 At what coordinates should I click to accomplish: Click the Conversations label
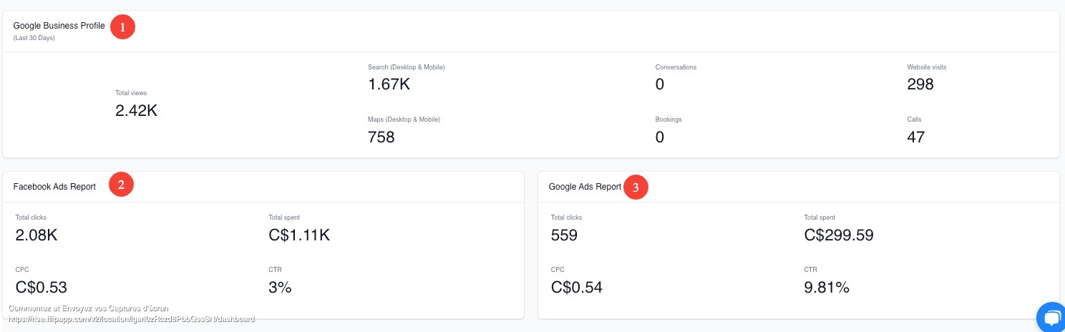[x=676, y=67]
